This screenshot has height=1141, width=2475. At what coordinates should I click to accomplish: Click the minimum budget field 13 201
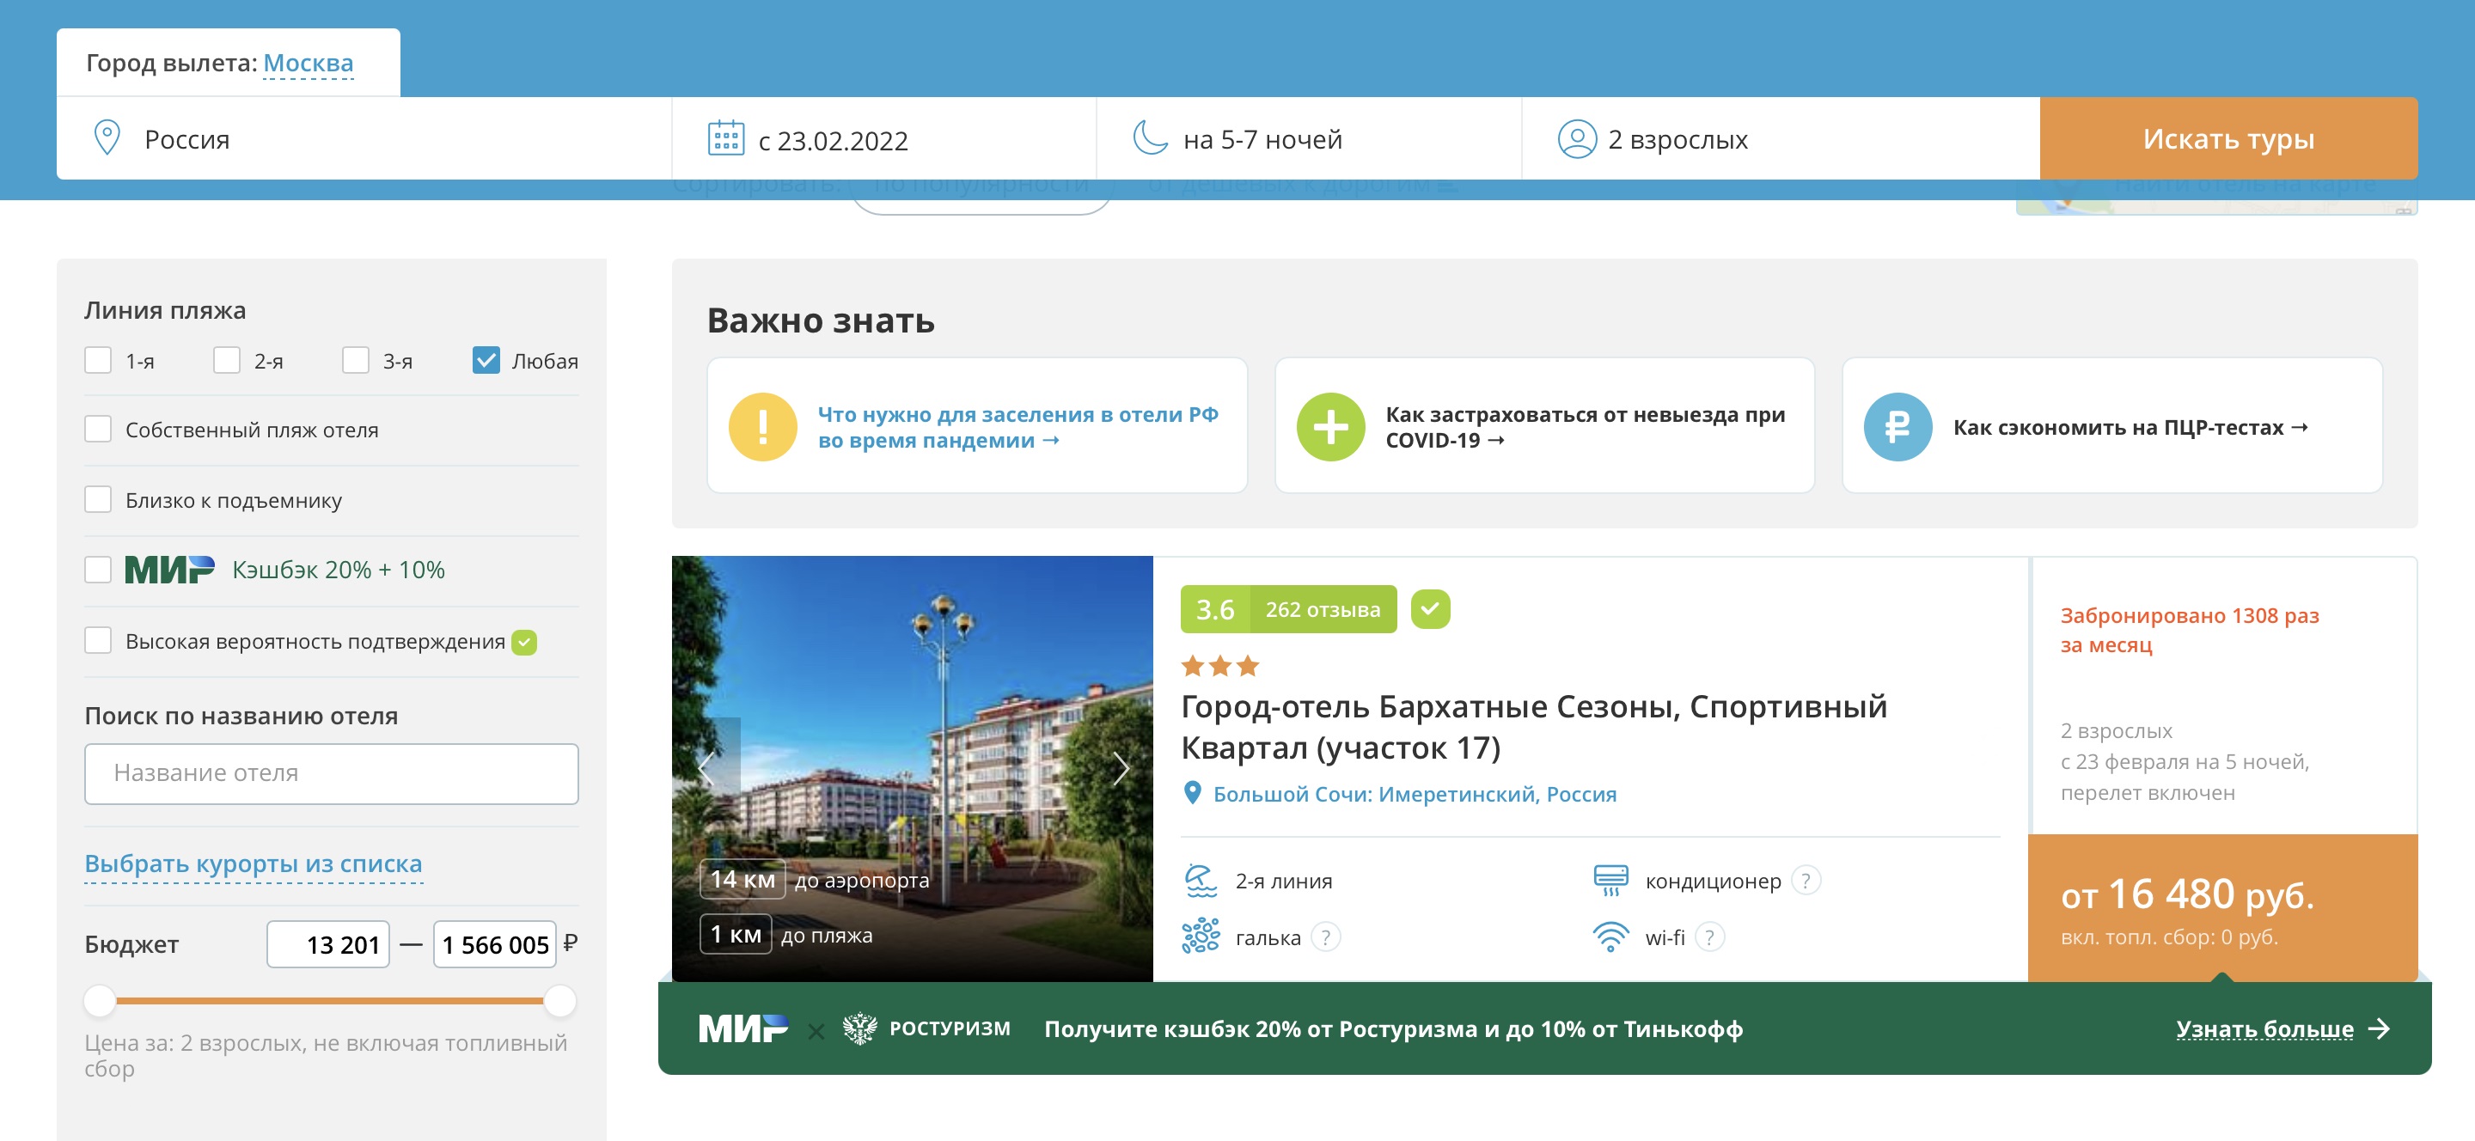[327, 944]
